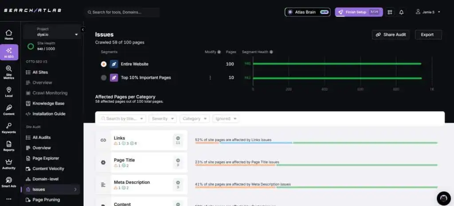Open Site Metrics from the rail
Screen dimensions: 454x206
click(9, 72)
